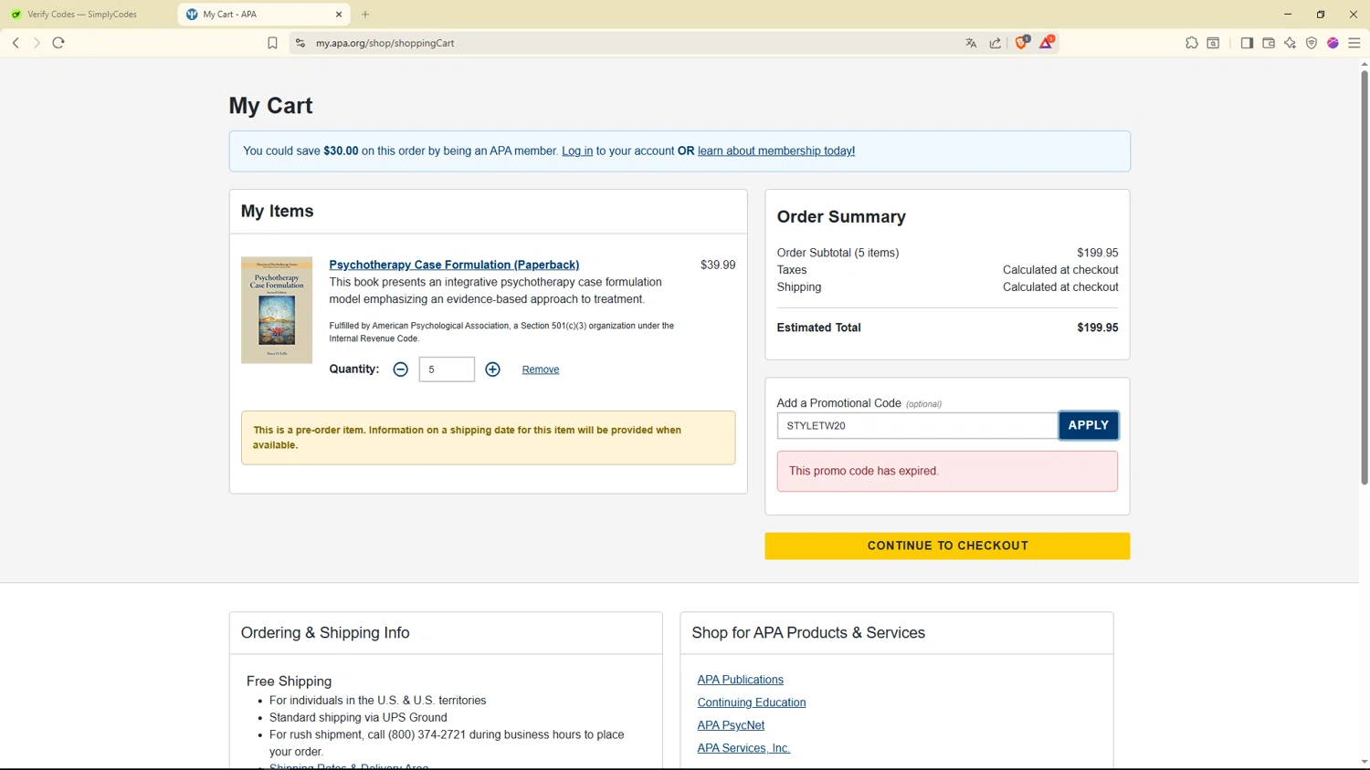The width and height of the screenshot is (1370, 770).
Task: Continue to checkout
Action: click(x=947, y=546)
